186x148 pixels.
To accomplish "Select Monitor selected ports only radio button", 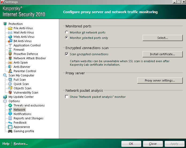I will pos(67,38).
